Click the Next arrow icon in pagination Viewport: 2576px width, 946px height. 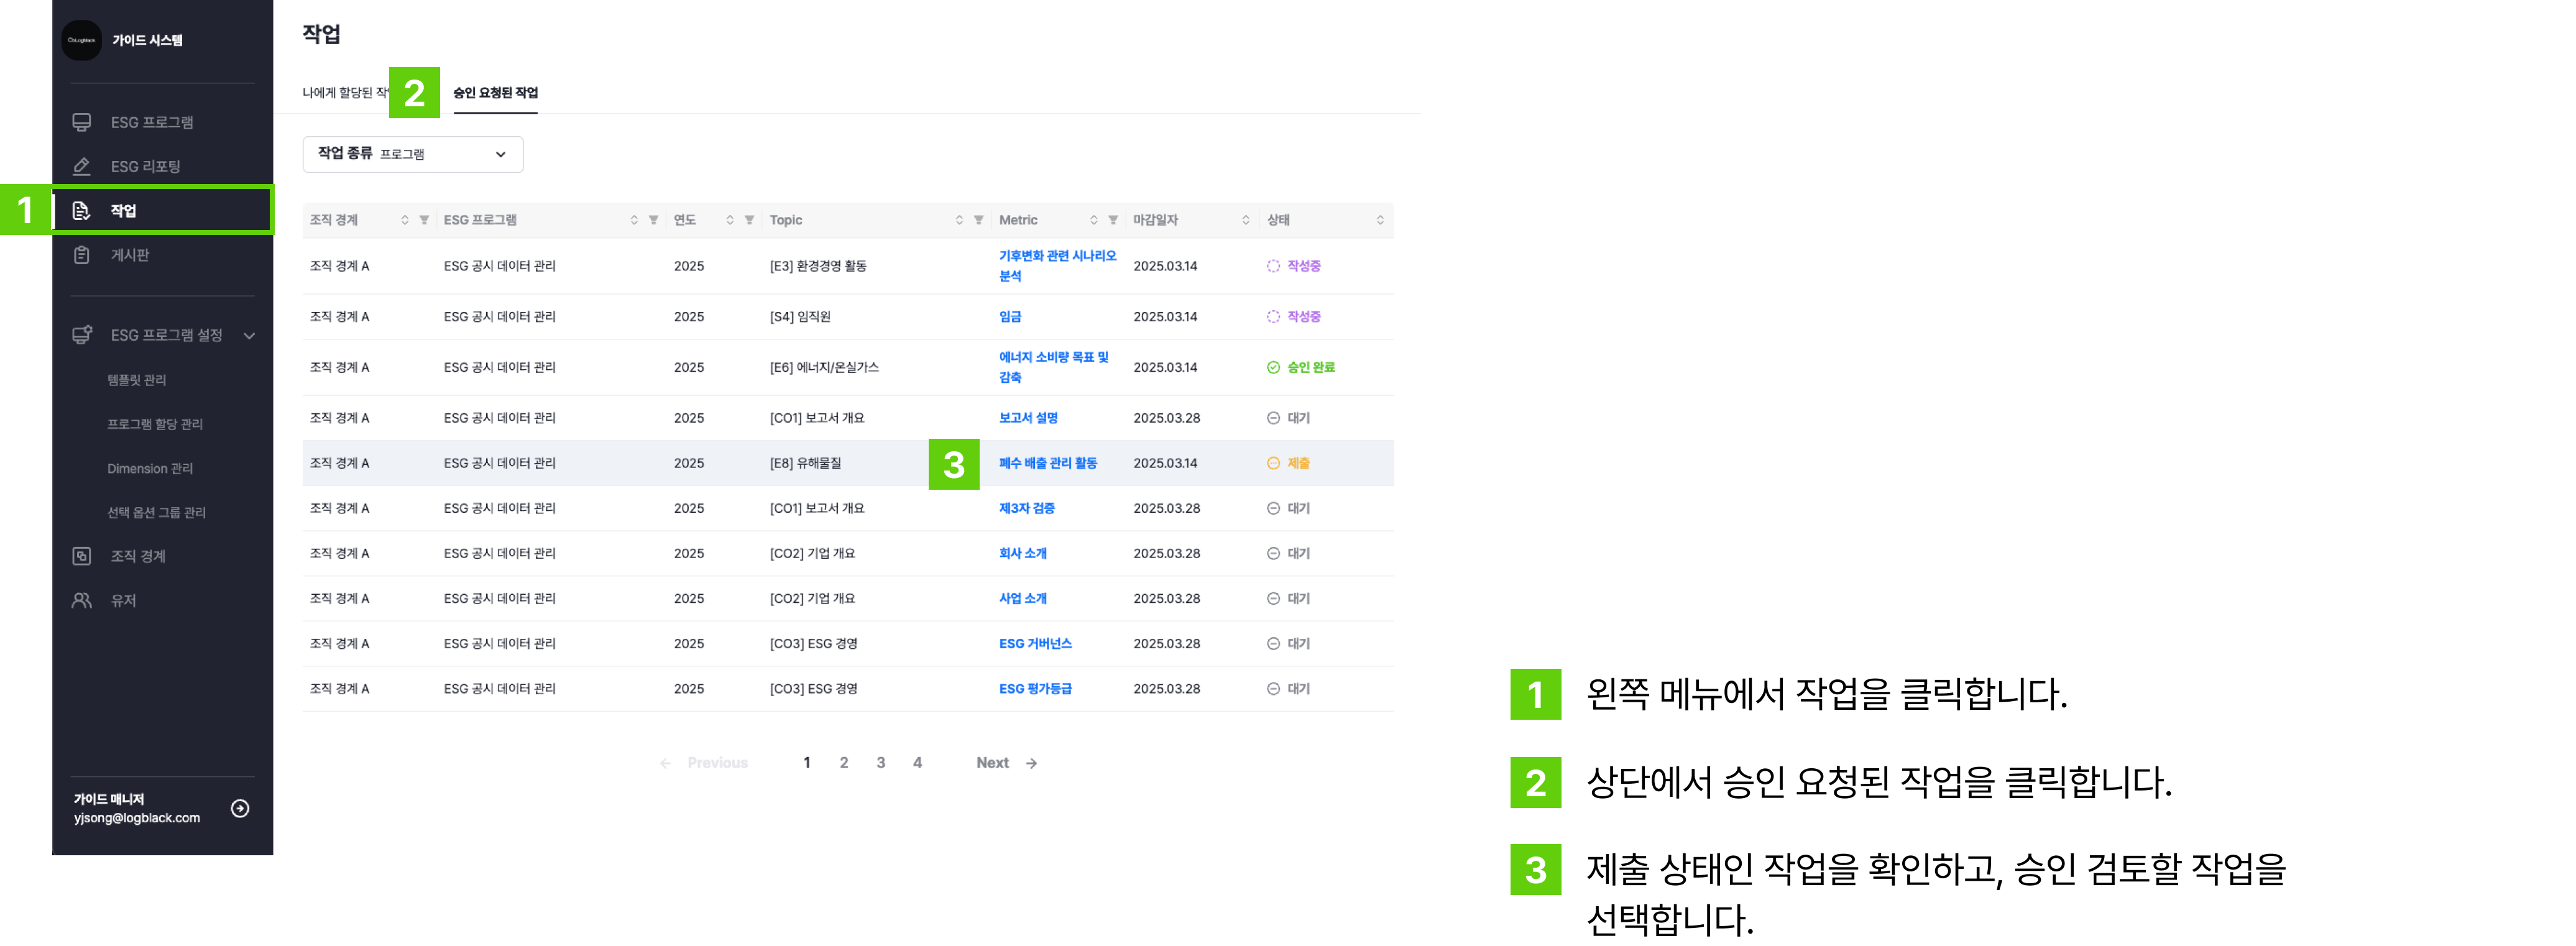1031,763
